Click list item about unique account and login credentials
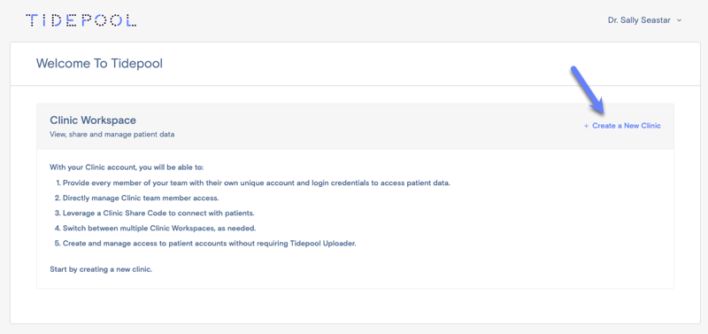This screenshot has height=334, width=708. (x=253, y=183)
